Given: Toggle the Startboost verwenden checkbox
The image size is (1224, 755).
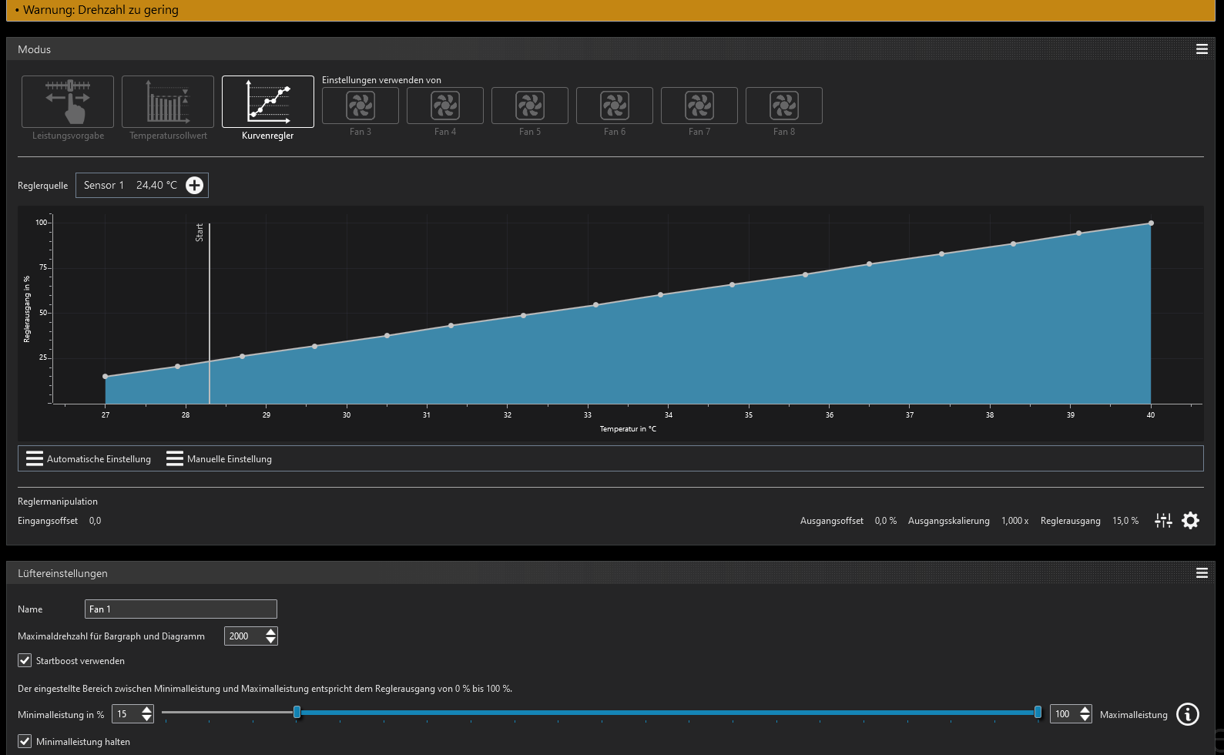Looking at the screenshot, I should 25,660.
